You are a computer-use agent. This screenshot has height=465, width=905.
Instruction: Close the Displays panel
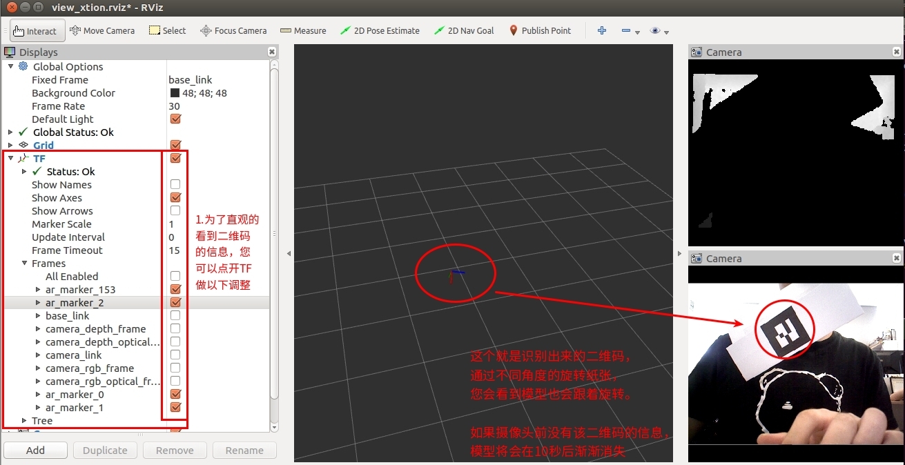pos(272,52)
